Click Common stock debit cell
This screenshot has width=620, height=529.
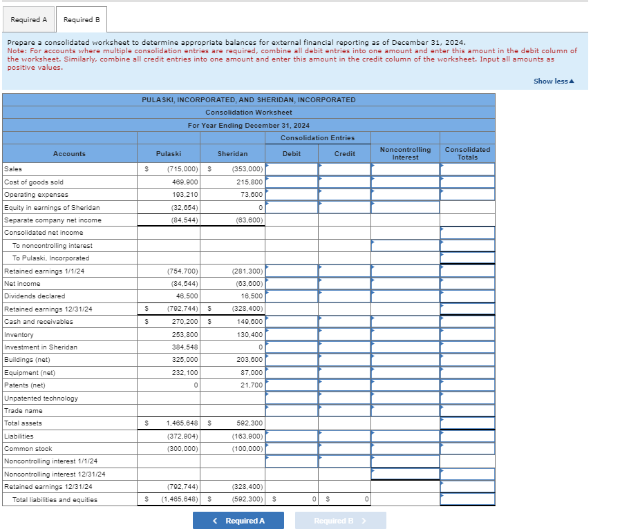click(x=292, y=449)
